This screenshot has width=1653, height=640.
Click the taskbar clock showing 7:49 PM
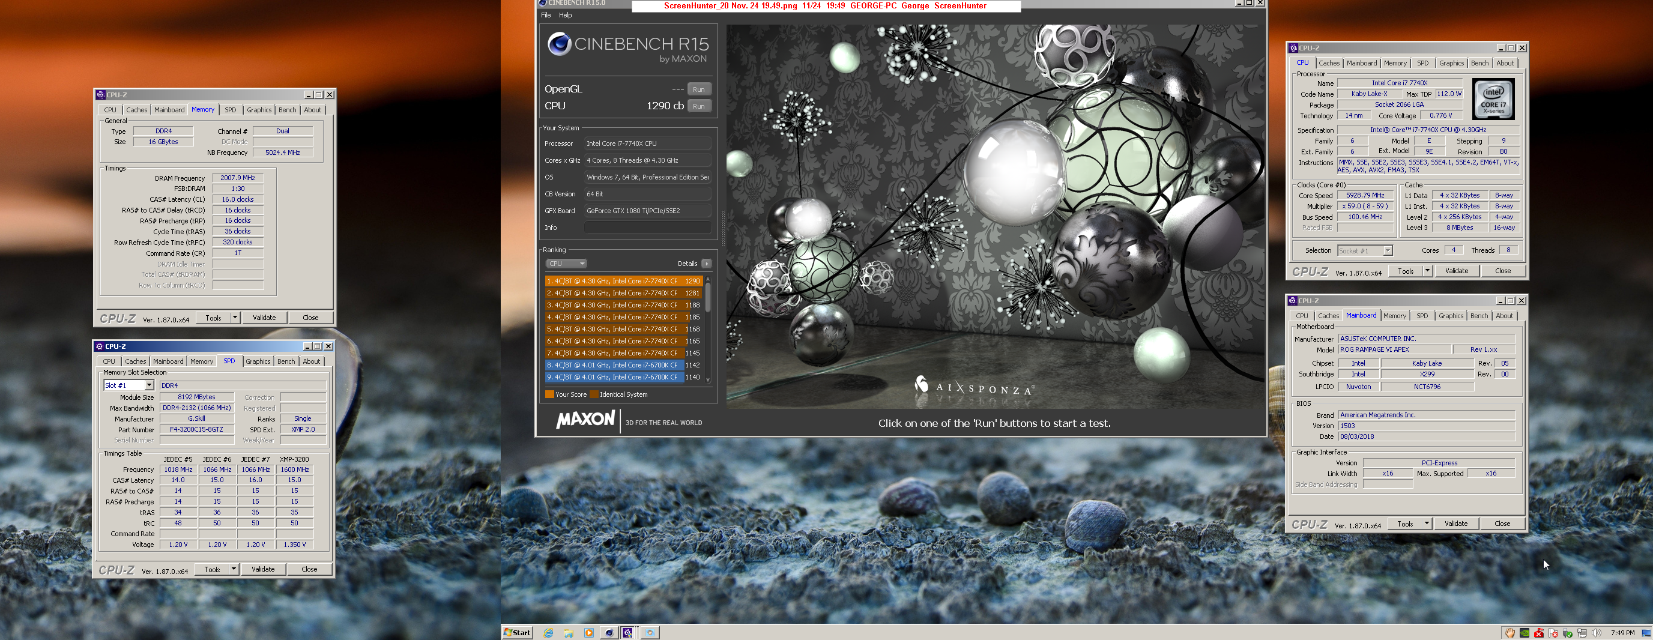[1622, 633]
